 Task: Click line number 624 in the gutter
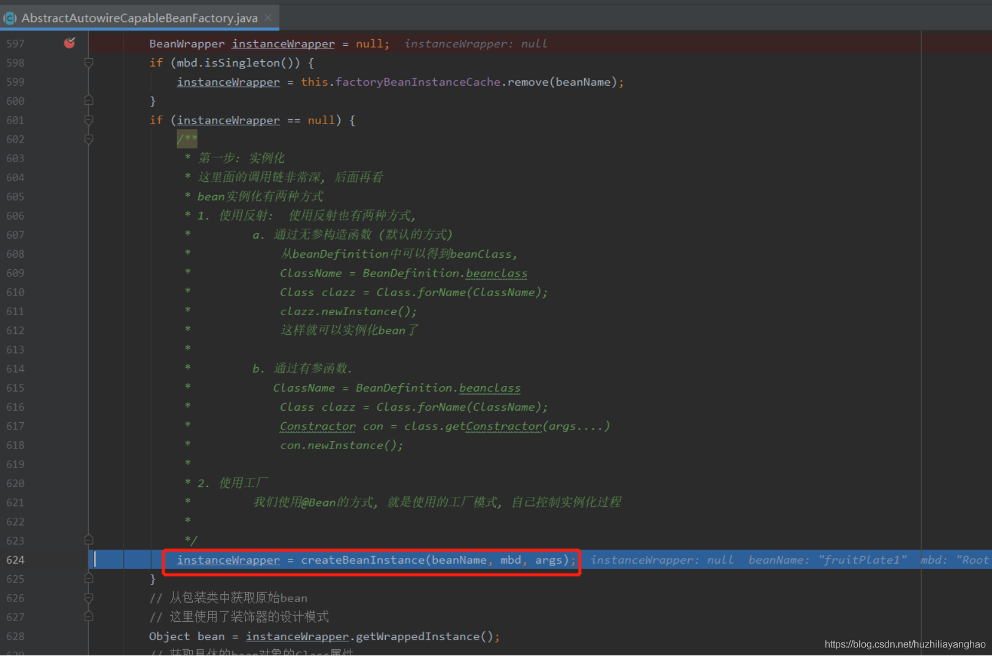[15, 560]
